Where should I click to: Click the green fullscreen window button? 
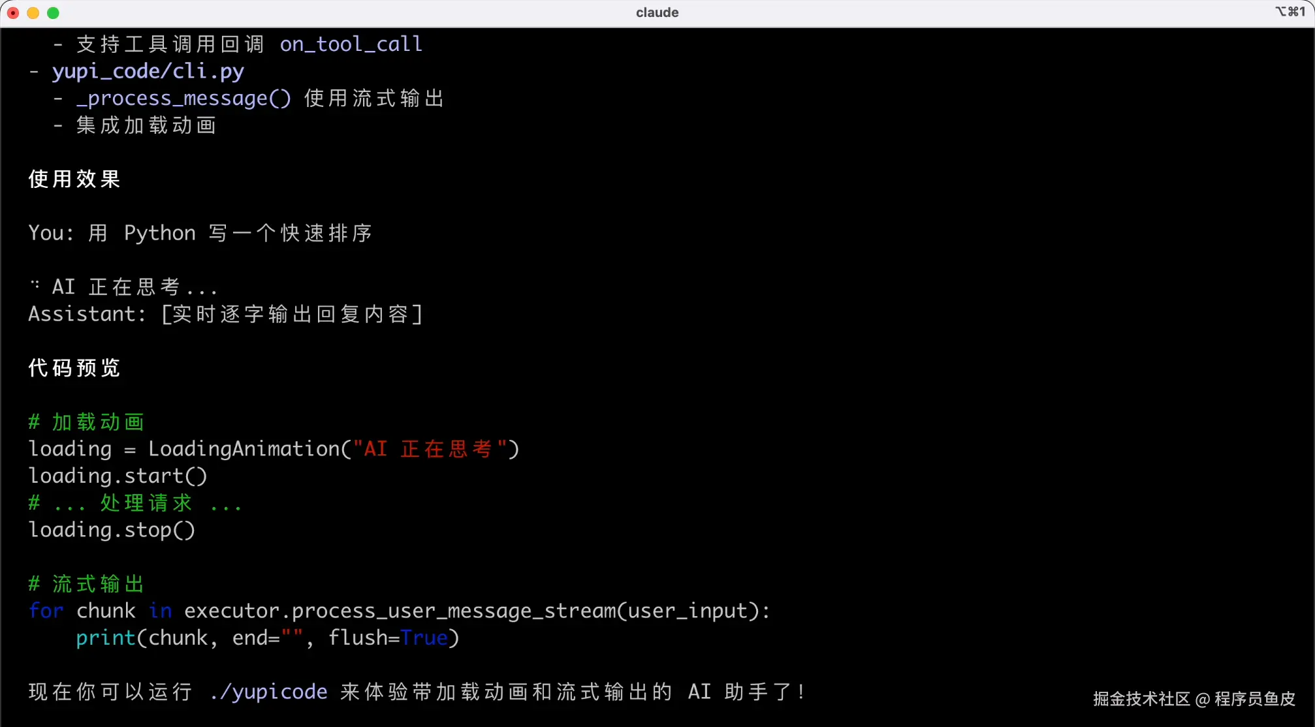[54, 13]
